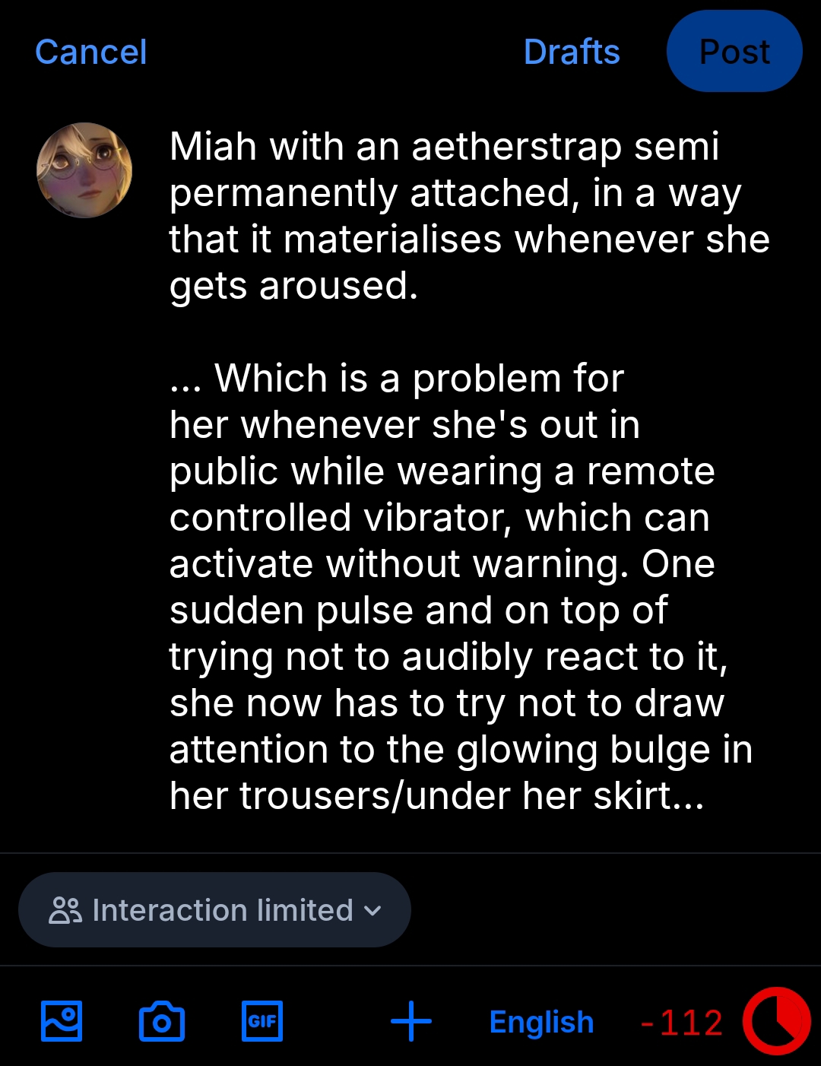Tap the red character limit circle indicator
Viewport: 821px width, 1066px height.
[x=776, y=1021]
